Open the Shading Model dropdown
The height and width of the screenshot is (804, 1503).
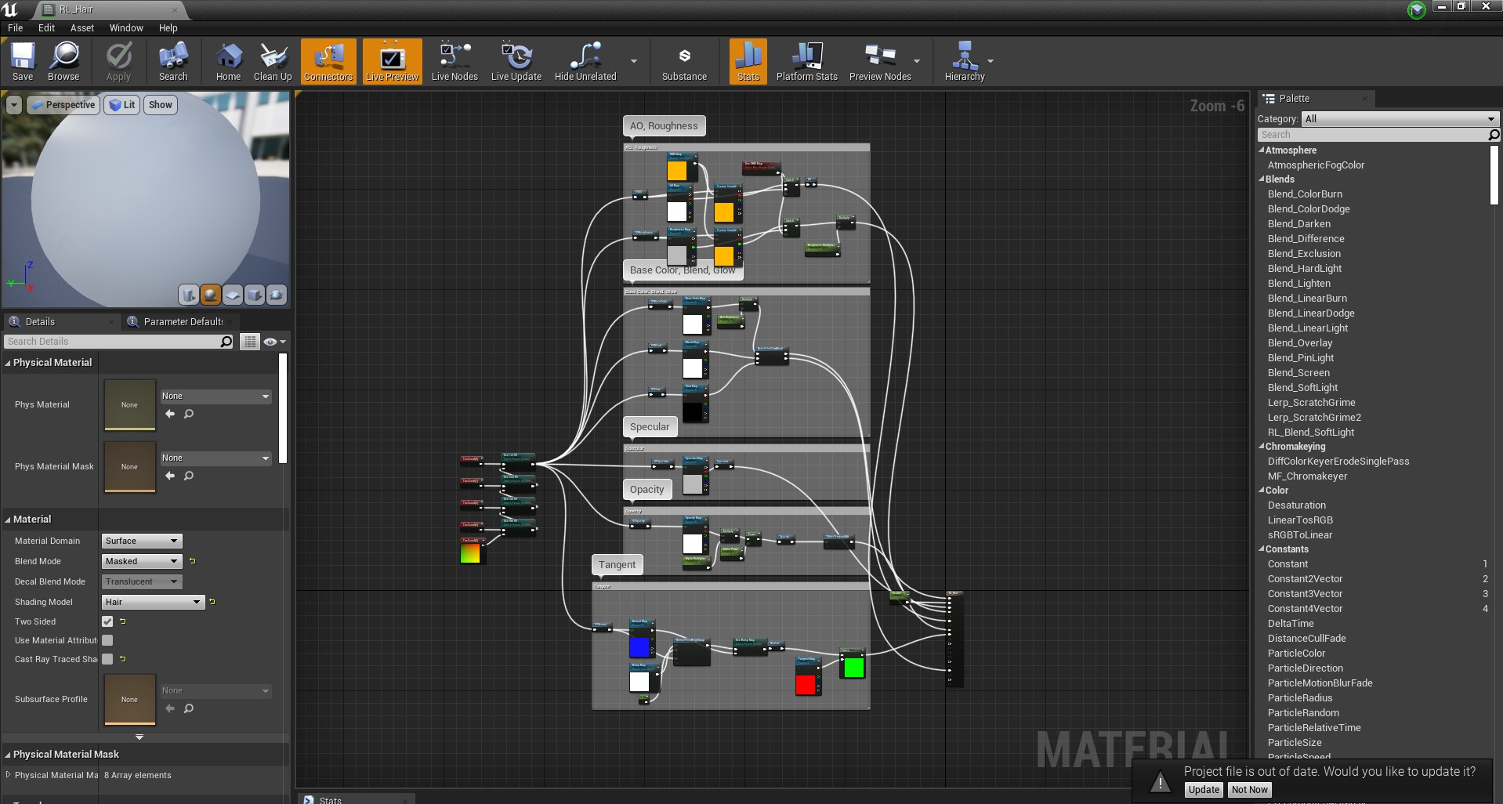point(153,602)
